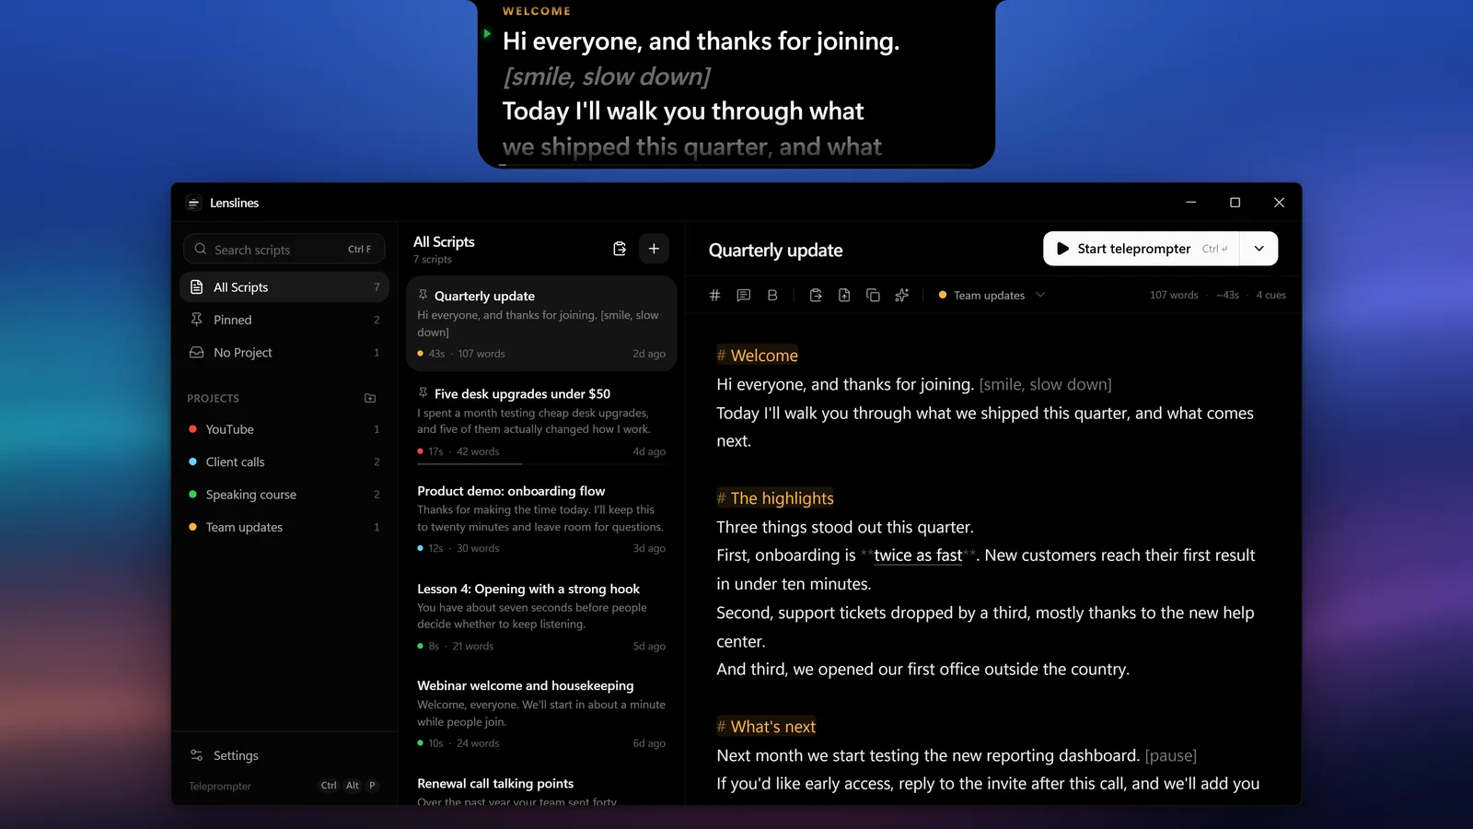Open the Pinned scripts list
1473x829 pixels.
pyautogui.click(x=284, y=320)
